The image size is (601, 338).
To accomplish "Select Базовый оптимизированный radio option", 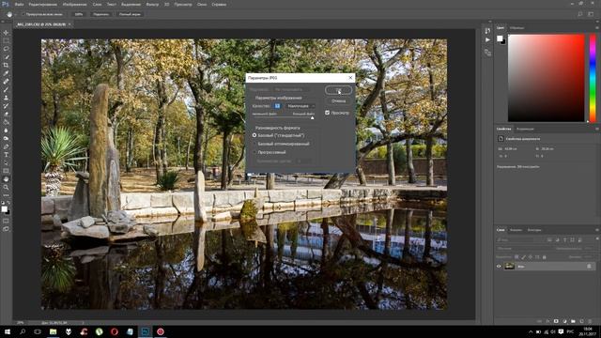I will point(254,144).
